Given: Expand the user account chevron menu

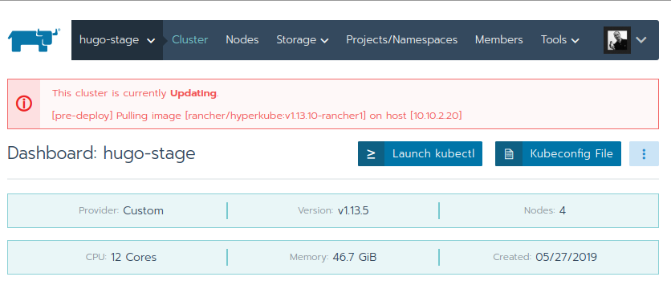Looking at the screenshot, I should (640, 40).
